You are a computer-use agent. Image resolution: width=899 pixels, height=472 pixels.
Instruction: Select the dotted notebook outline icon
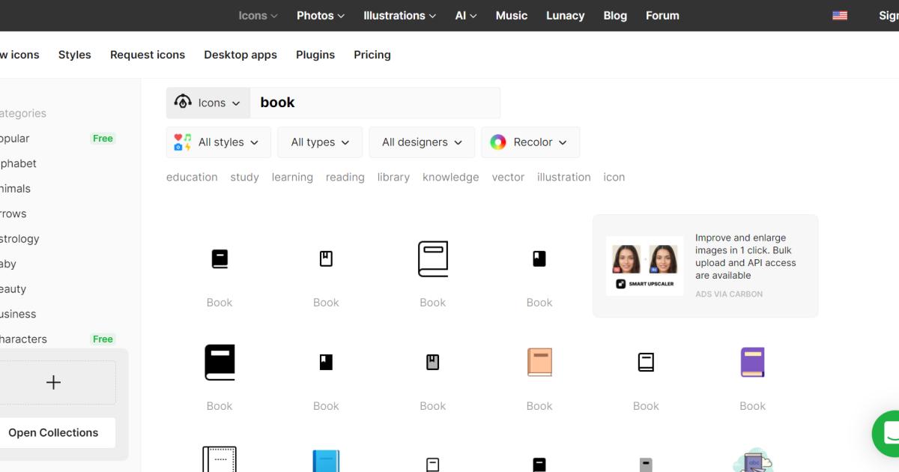click(220, 459)
